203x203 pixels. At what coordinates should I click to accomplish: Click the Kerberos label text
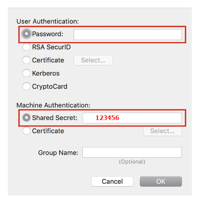tap(46, 73)
